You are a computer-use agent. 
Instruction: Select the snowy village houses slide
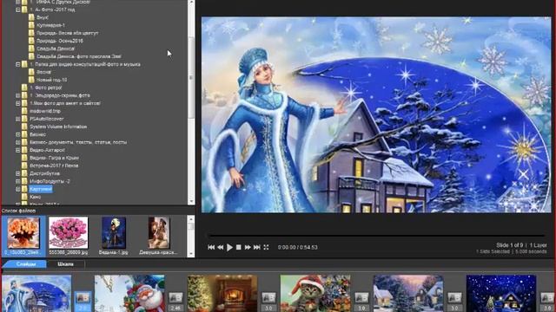pos(408,294)
